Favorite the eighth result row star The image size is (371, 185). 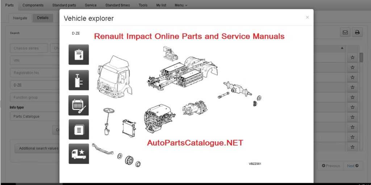(352, 127)
